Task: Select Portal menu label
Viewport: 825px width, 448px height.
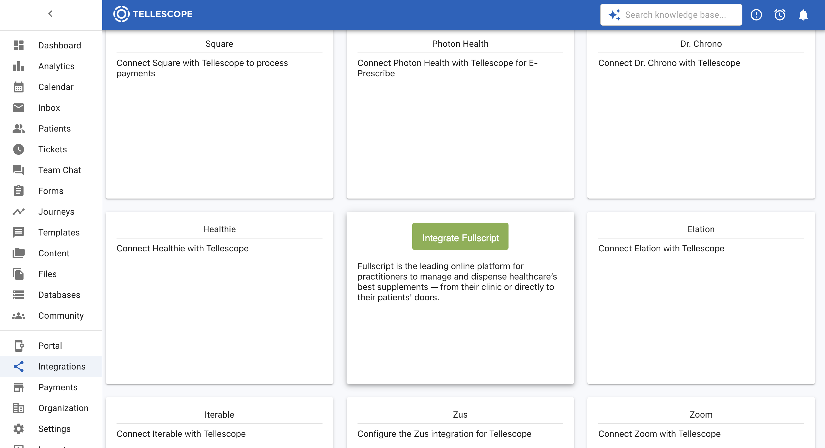Action: pyautogui.click(x=50, y=345)
